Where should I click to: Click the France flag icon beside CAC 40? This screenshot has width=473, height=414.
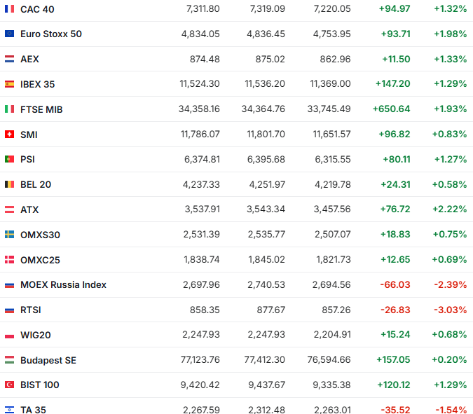[9, 9]
